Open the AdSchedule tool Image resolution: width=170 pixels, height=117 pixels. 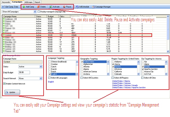coord(83,7)
